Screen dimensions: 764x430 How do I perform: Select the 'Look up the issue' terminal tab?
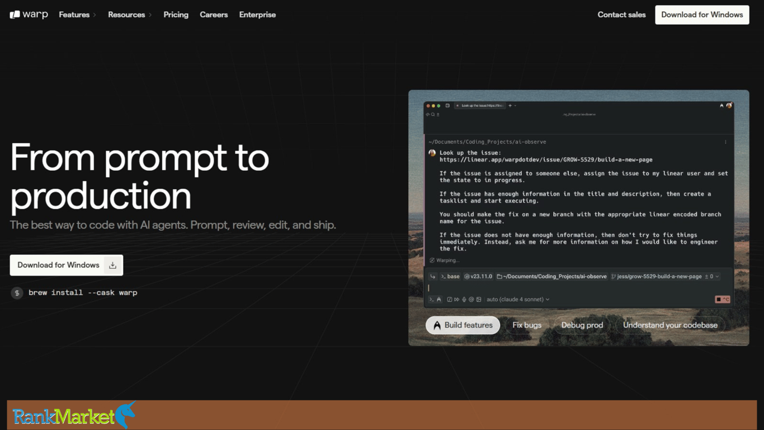(480, 105)
